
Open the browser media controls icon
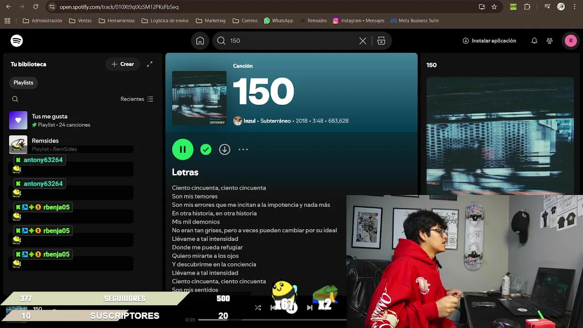point(547,7)
